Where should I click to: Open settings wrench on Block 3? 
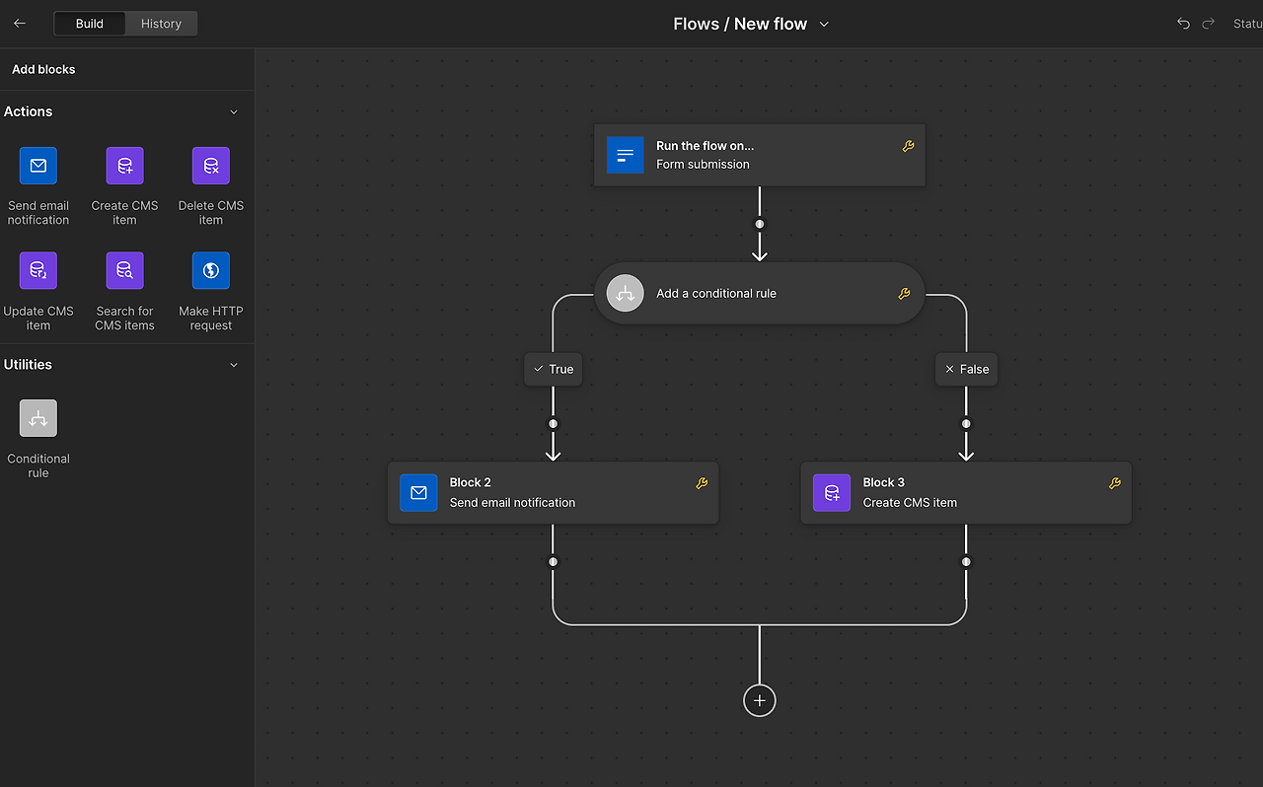1115,483
